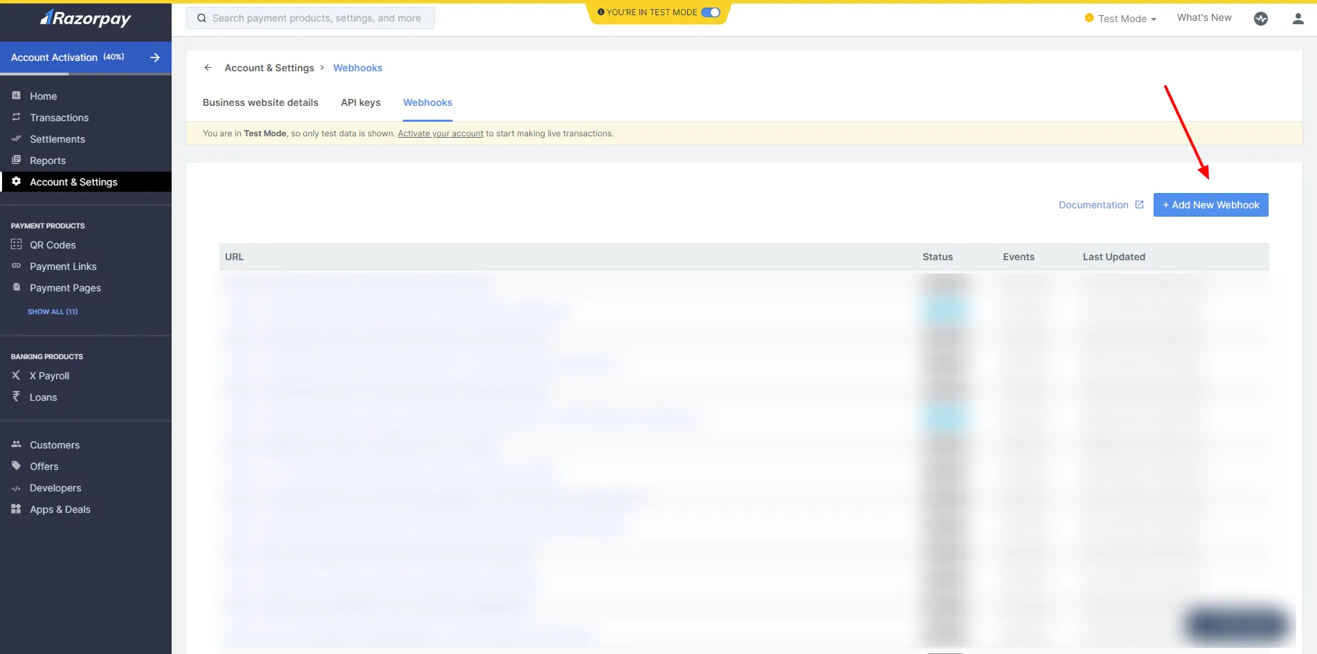The image size is (1317, 654).
Task: Select the Webhooks tab
Action: 428,102
